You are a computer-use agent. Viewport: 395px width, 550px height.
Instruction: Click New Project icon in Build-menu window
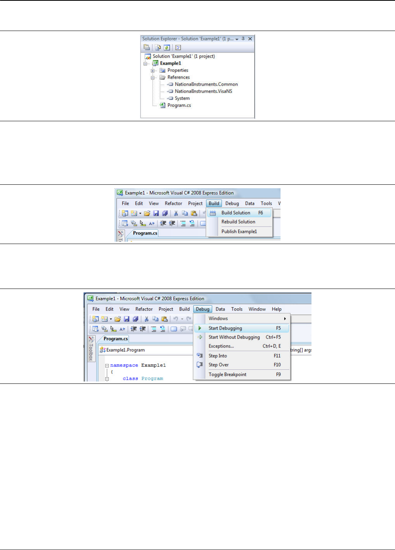point(125,213)
